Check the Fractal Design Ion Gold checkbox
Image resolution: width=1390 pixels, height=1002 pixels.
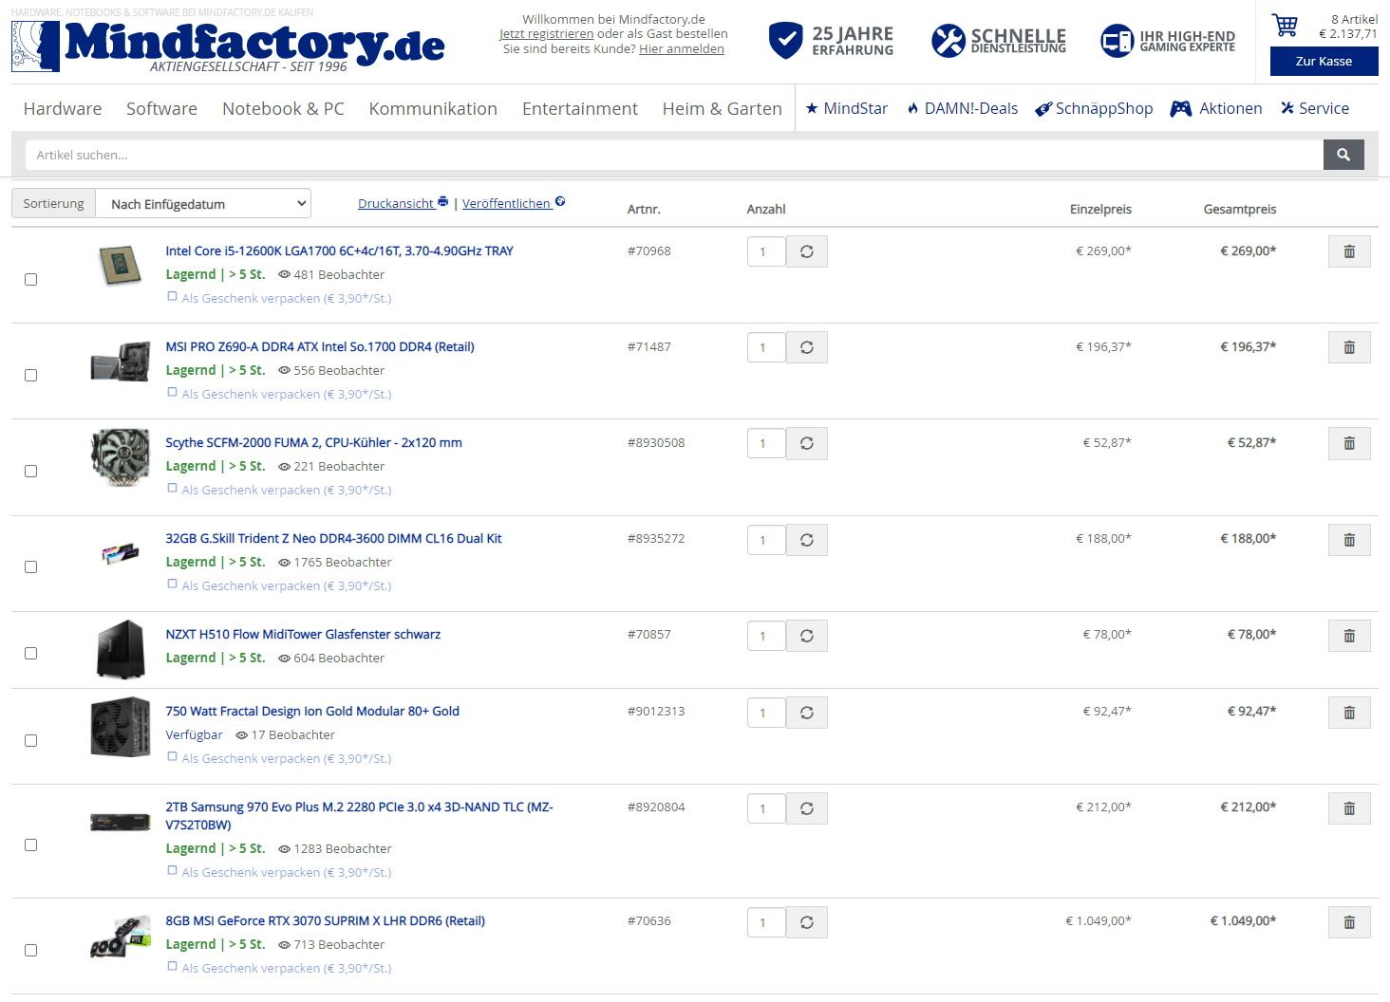(x=30, y=740)
